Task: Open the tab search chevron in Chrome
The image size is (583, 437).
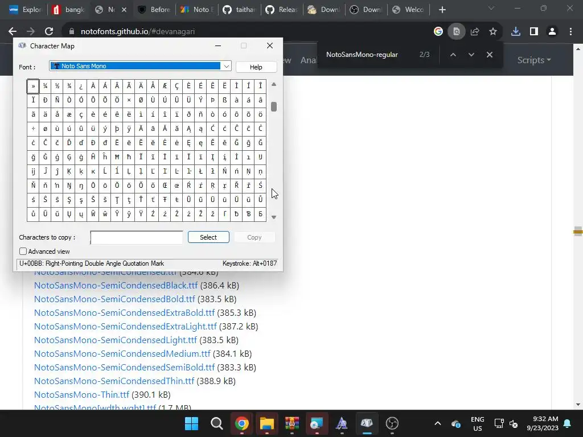Action: (x=491, y=8)
